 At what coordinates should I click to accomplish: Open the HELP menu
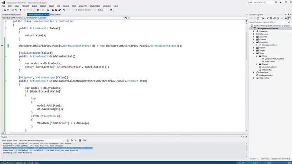pos(115,6)
